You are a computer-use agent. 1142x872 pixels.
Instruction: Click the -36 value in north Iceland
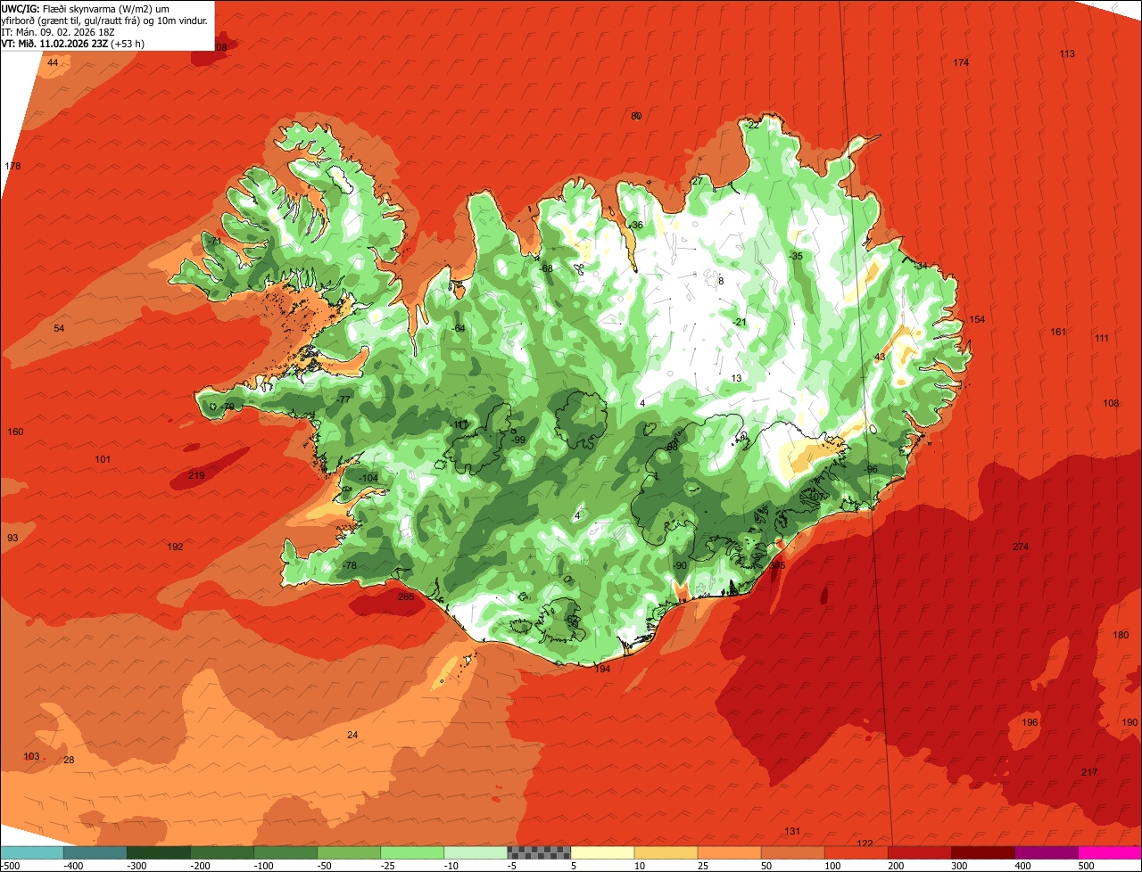tap(635, 225)
